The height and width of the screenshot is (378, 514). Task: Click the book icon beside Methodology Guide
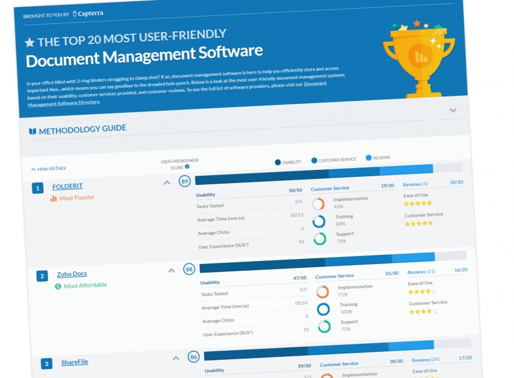click(33, 131)
